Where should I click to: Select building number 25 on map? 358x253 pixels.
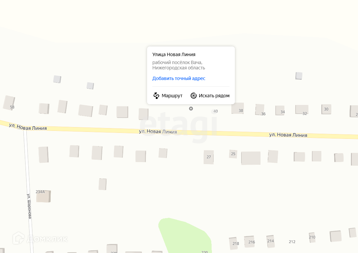tap(233, 154)
